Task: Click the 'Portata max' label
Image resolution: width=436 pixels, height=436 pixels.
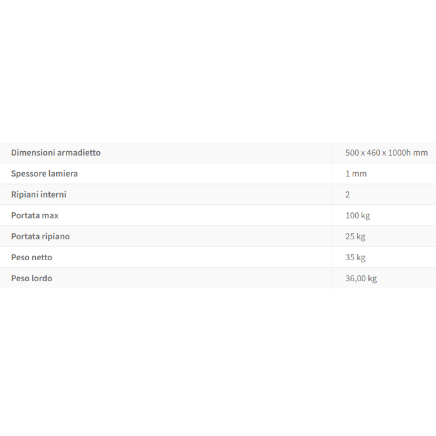Action: click(35, 215)
